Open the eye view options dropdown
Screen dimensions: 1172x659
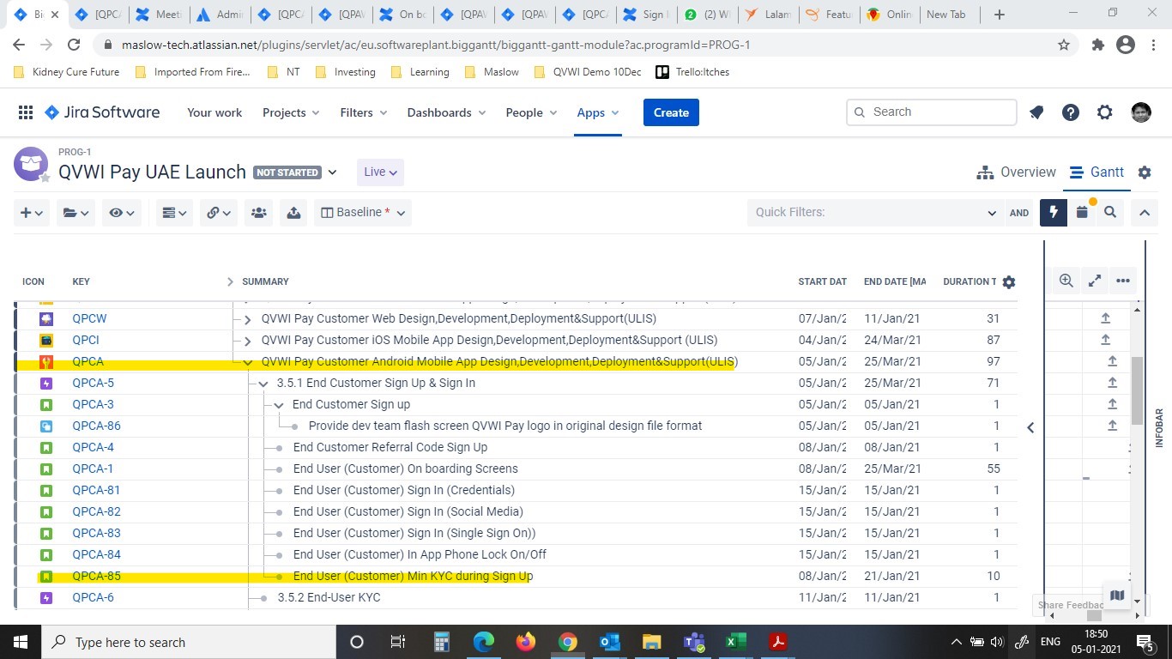tap(120, 212)
